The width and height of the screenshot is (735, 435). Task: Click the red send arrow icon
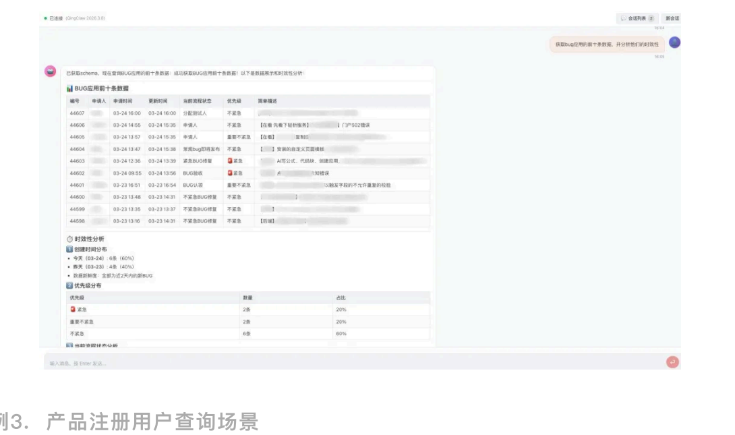point(673,363)
